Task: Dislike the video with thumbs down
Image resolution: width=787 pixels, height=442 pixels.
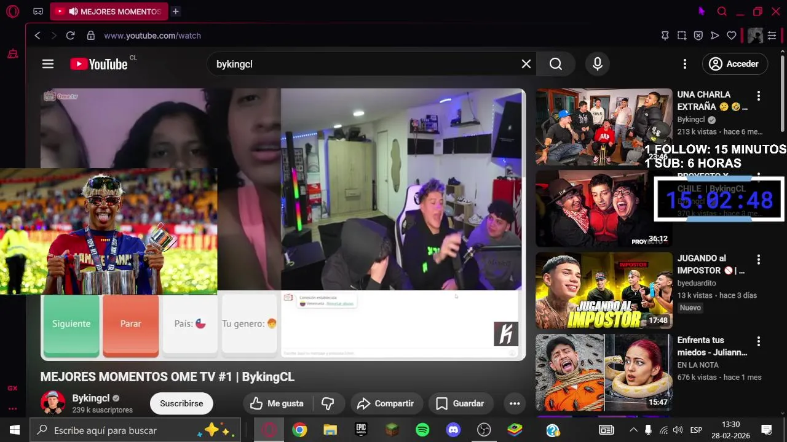Action: pos(328,403)
